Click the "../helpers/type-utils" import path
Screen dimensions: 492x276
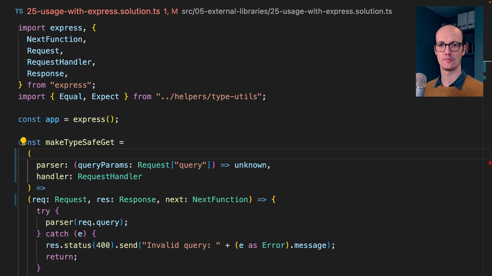pos(211,96)
